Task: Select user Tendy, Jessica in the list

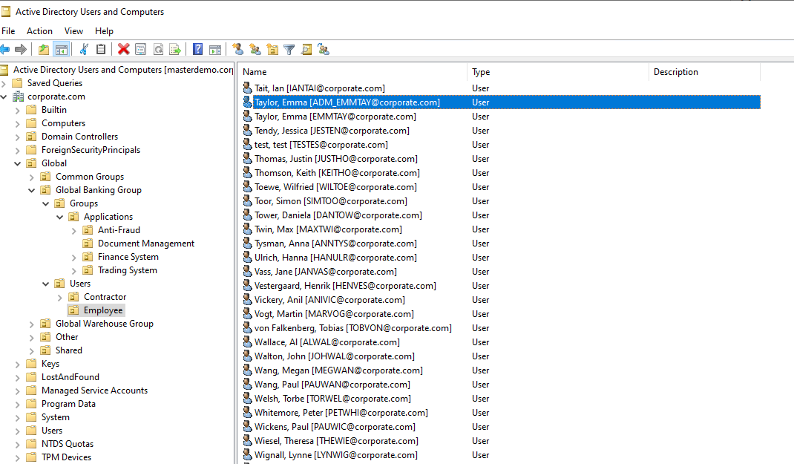Action: tap(332, 131)
